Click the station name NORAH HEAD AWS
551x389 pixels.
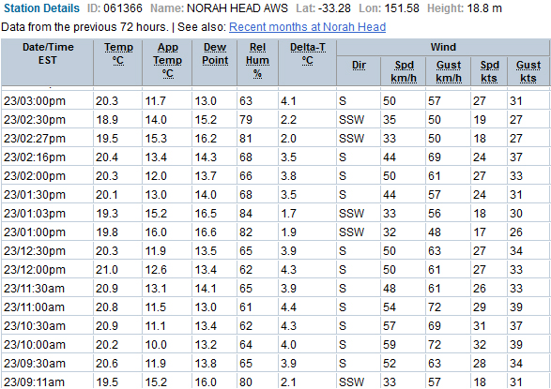pos(237,8)
